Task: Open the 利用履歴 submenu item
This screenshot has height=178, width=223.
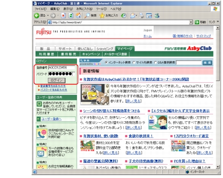Action: 46,54
